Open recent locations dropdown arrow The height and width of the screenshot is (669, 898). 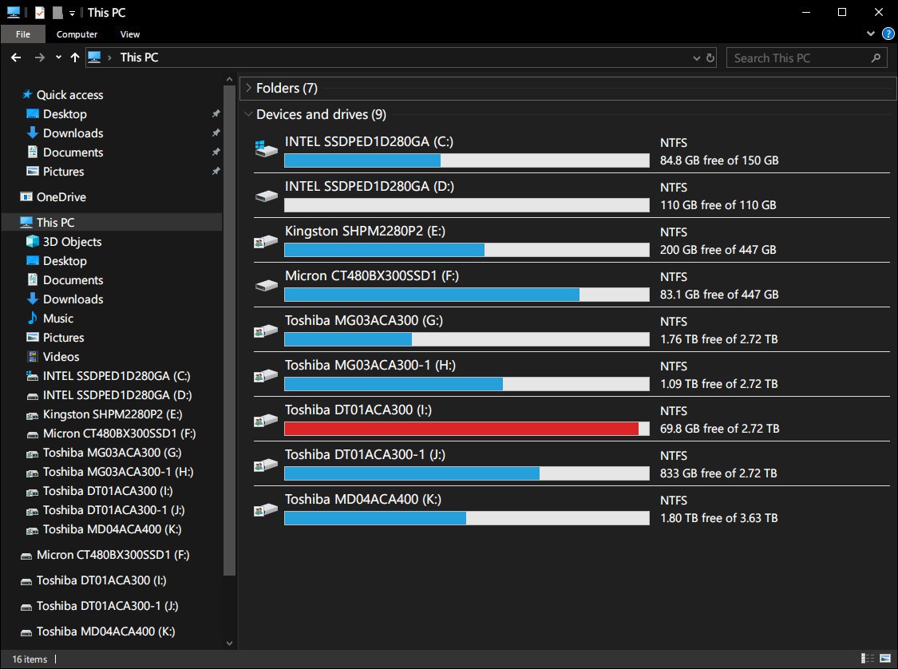58,57
